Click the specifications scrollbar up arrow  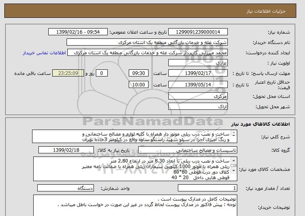click(234, 161)
